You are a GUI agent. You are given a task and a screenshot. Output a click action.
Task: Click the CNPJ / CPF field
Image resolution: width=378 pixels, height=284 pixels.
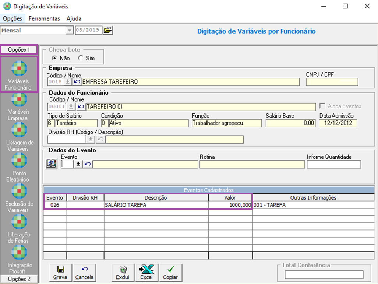(332, 82)
